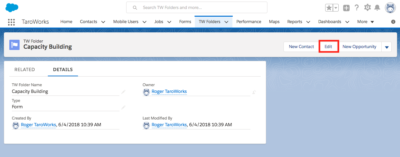Viewport: 400px width, 157px height.
Task: Click the Created By avatar icon
Action: [x=16, y=125]
